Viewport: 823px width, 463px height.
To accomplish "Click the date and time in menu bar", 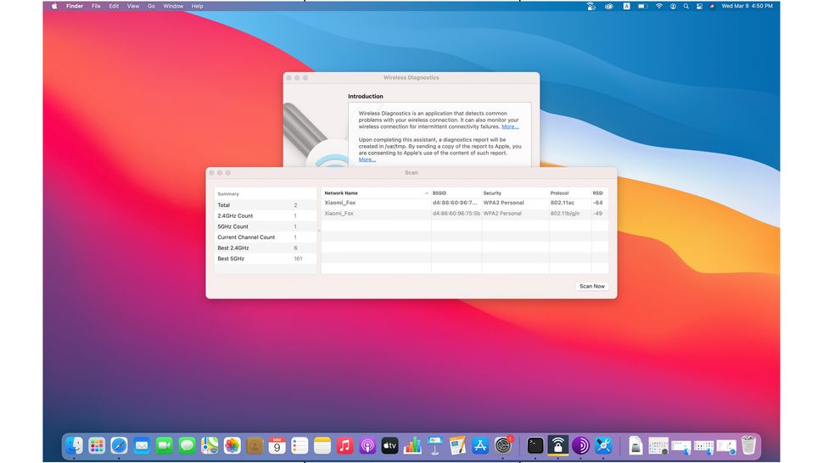I will [747, 6].
